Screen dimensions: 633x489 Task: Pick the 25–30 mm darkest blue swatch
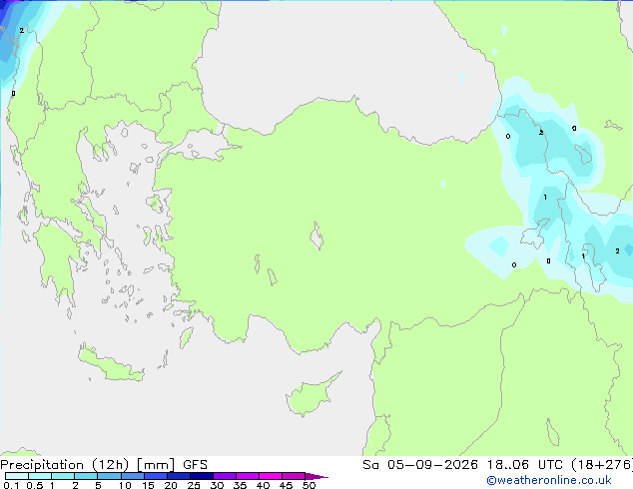(x=202, y=476)
